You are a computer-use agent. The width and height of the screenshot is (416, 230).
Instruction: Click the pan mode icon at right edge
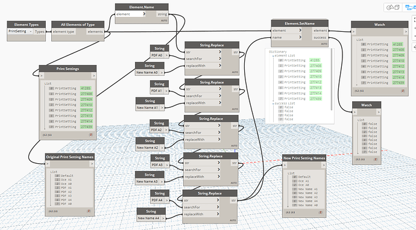(414, 47)
